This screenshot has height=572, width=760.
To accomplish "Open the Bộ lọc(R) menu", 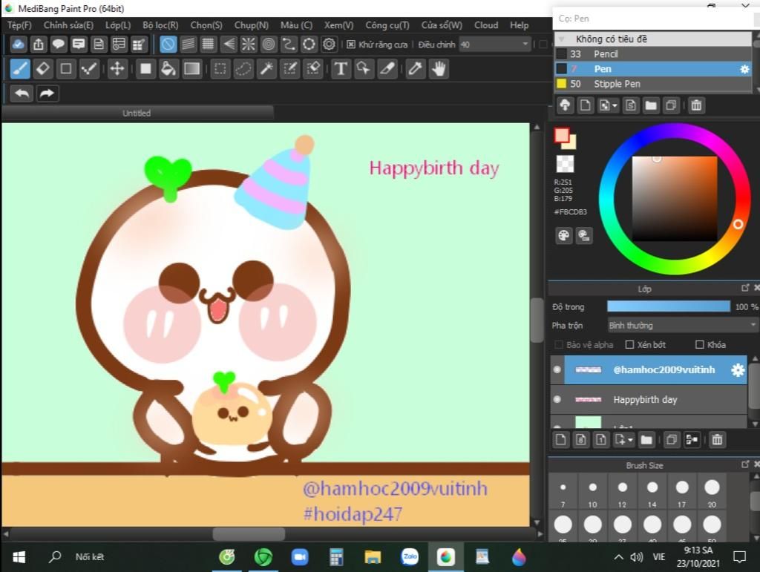I will tap(160, 25).
